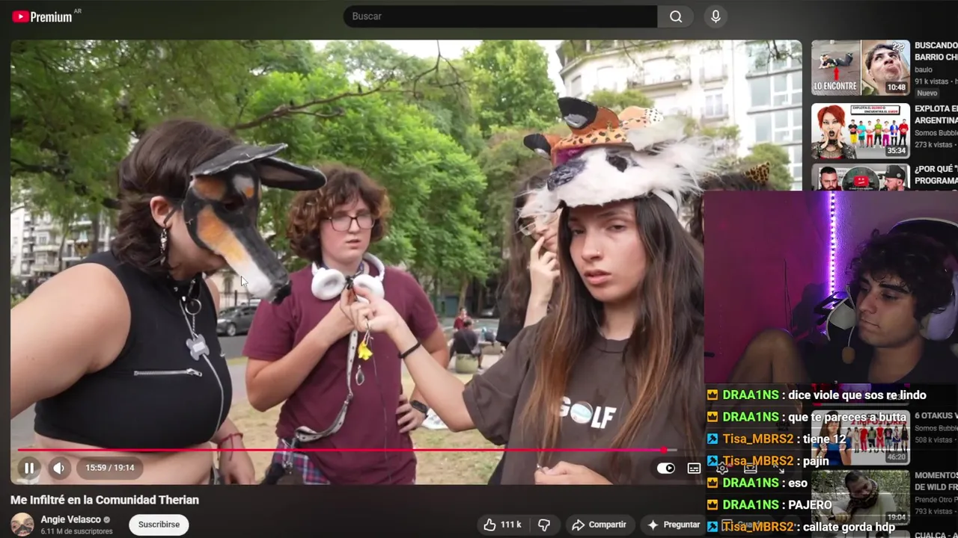The width and height of the screenshot is (958, 538).
Task: Open the Angie Velasco channel name link
Action: pos(70,519)
